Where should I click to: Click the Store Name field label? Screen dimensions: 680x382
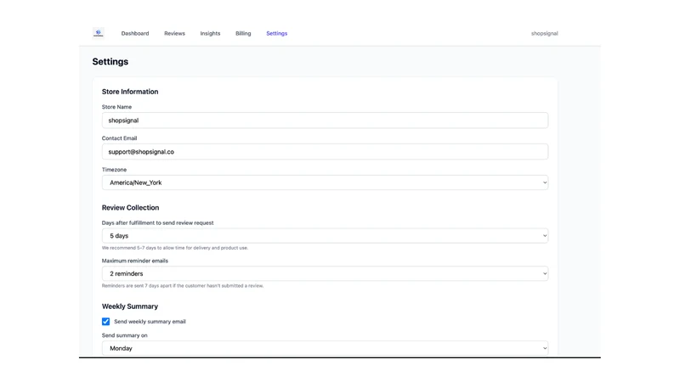pyautogui.click(x=116, y=107)
